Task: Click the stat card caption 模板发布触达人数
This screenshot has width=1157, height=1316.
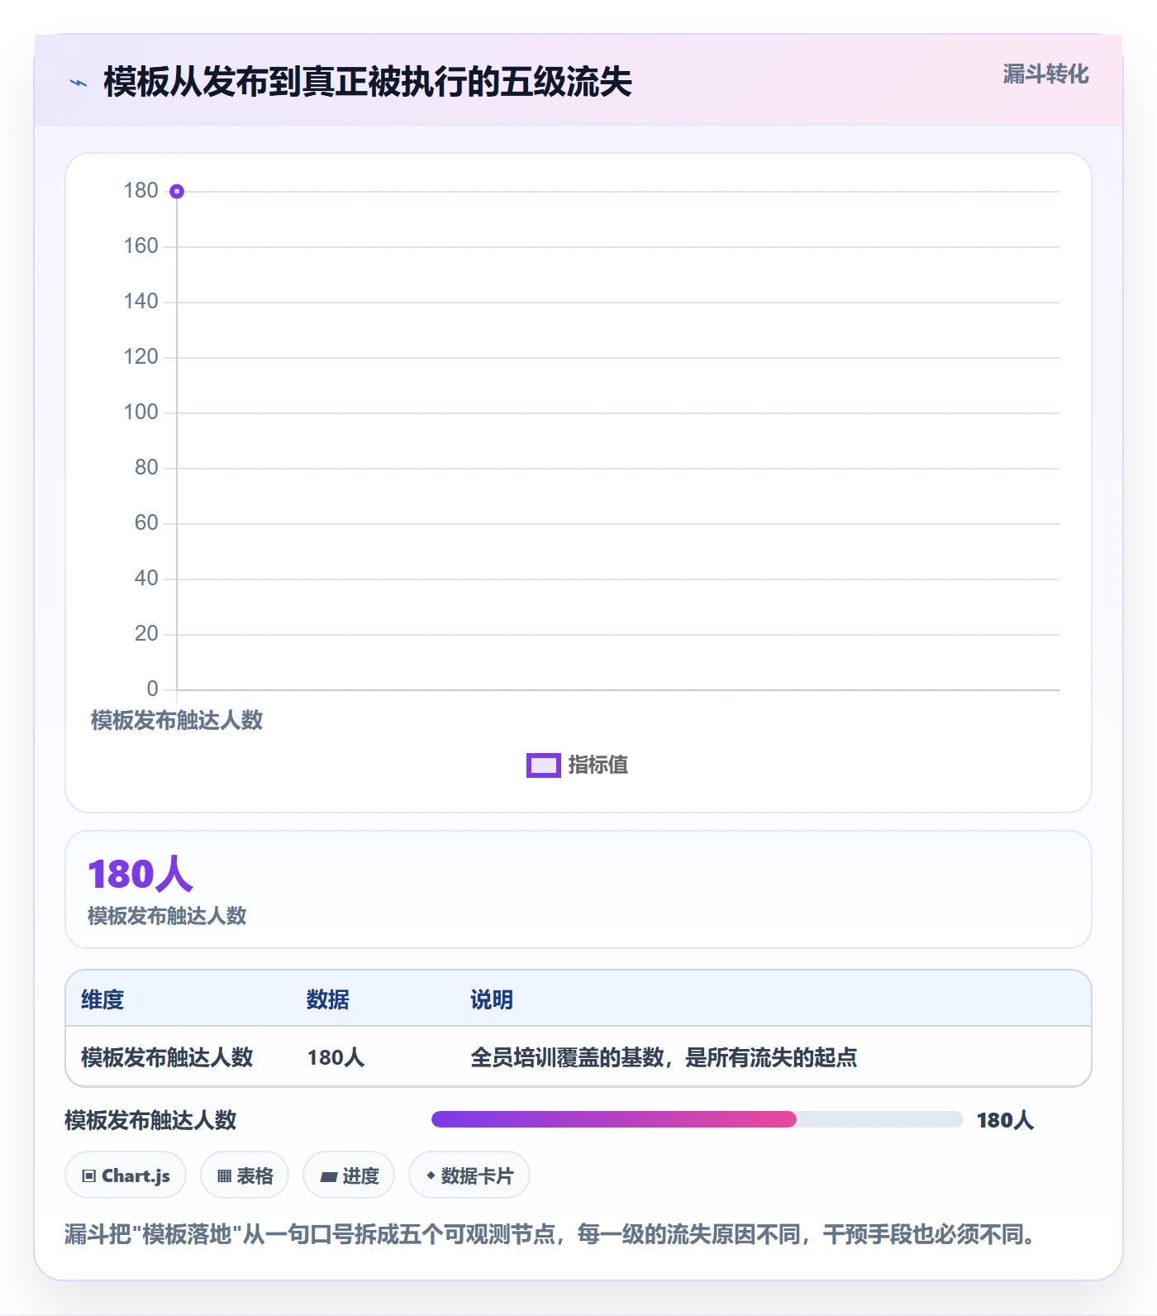Action: click(x=167, y=916)
